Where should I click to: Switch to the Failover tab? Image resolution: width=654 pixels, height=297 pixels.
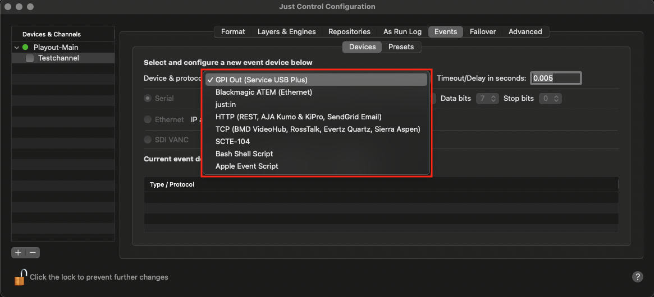tap(483, 31)
